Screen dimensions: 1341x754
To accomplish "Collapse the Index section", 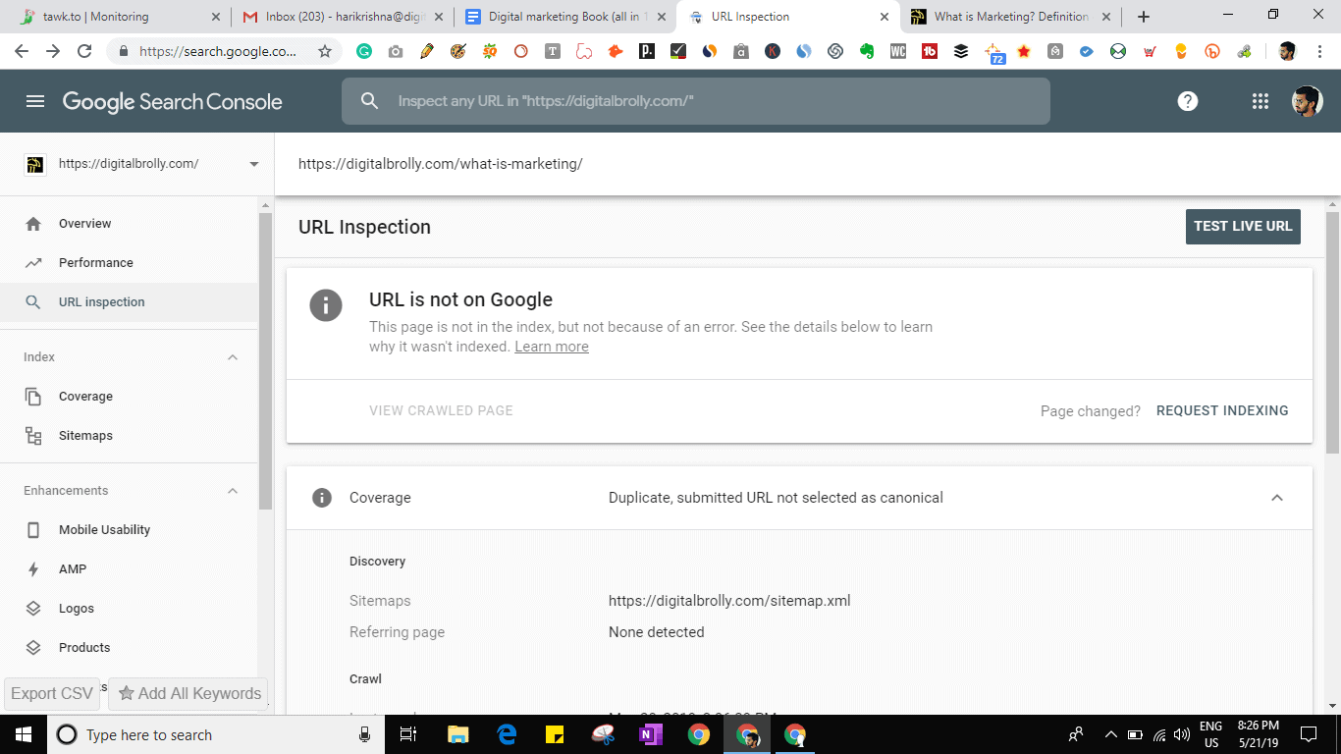I will (233, 357).
